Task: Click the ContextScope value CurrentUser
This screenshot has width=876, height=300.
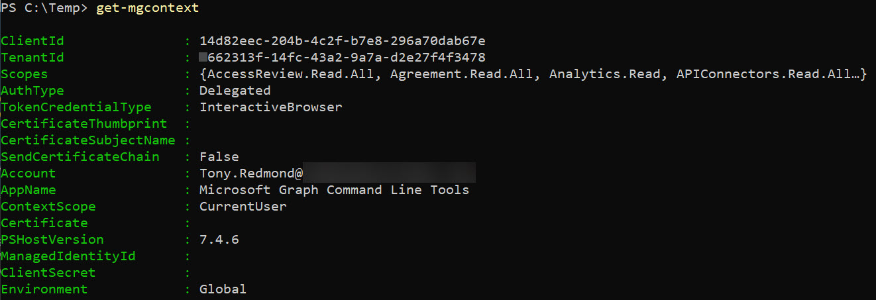Action: pyautogui.click(x=243, y=207)
